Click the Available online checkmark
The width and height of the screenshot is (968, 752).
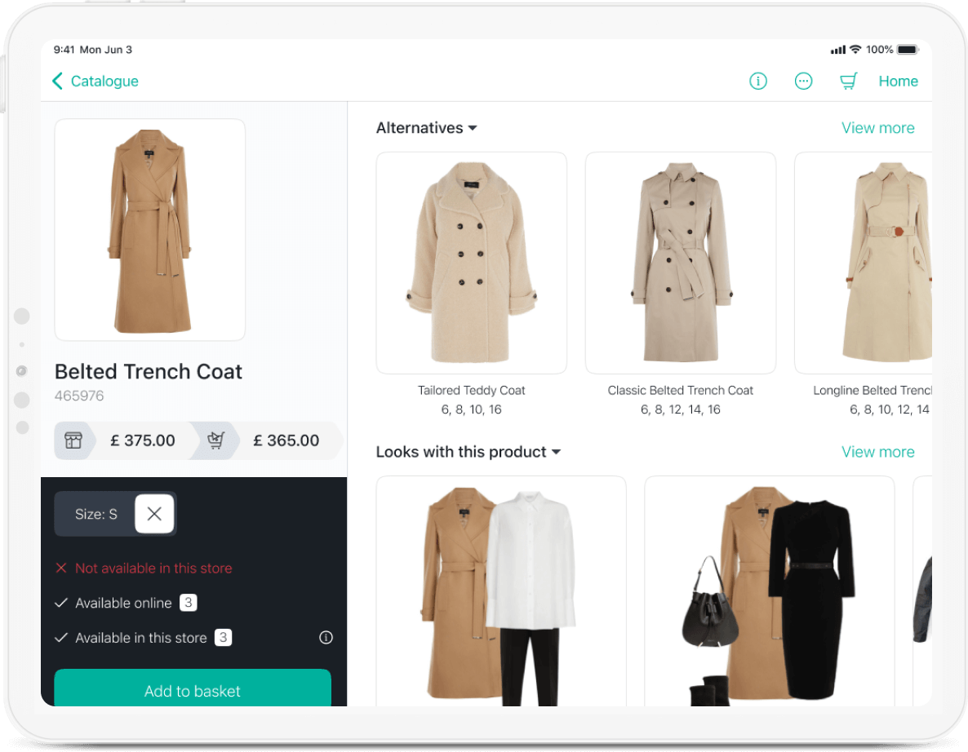[x=61, y=604]
